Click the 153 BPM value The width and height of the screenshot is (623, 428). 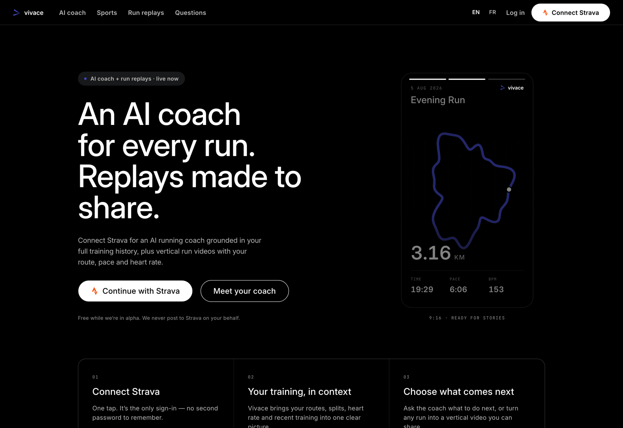496,289
